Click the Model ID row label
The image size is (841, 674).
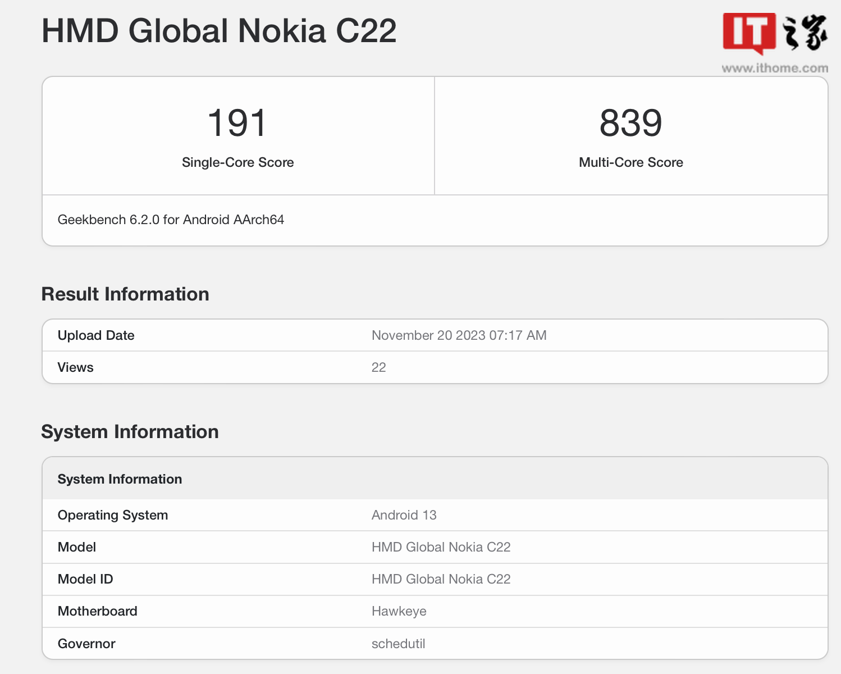[85, 579]
